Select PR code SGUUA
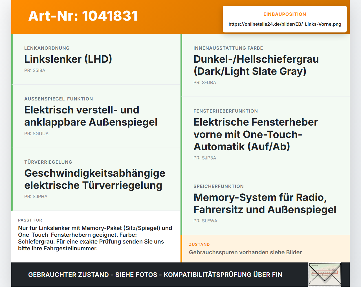Viewport: 361px width, 287px height. pyautogui.click(x=36, y=133)
